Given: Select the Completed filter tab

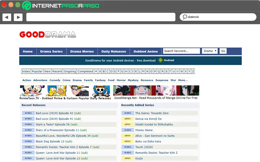Looking at the screenshot, I should [x=85, y=71].
